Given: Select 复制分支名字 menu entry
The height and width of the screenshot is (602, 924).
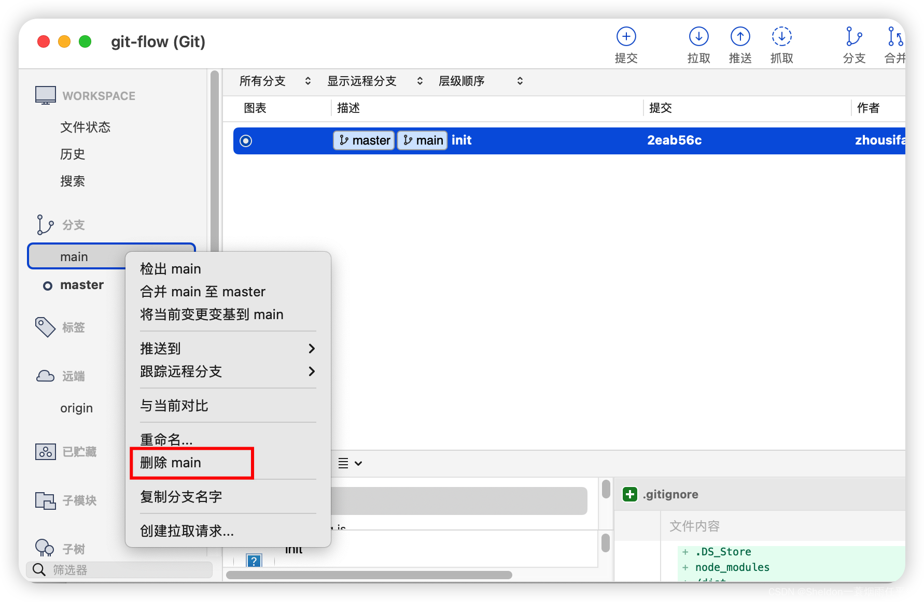Looking at the screenshot, I should coord(228,496).
